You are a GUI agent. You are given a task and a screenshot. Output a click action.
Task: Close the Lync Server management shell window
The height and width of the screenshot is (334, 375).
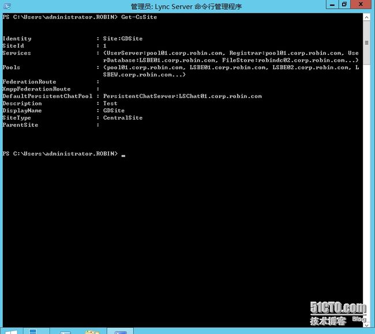pyautogui.click(x=361, y=5)
